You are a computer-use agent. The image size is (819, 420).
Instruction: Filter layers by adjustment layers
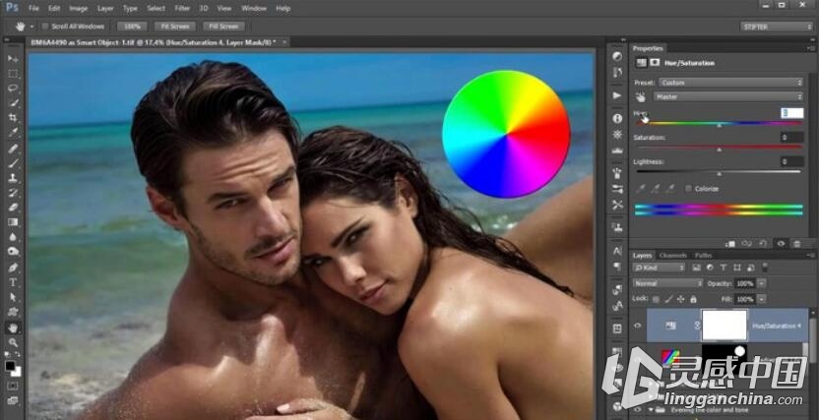coord(710,268)
